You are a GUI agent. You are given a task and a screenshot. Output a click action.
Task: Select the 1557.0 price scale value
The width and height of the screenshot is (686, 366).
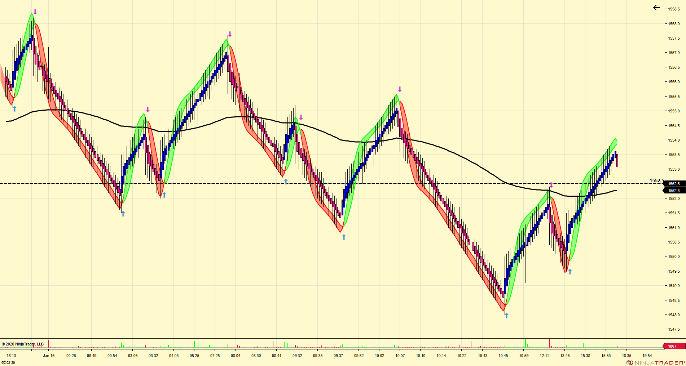(674, 53)
